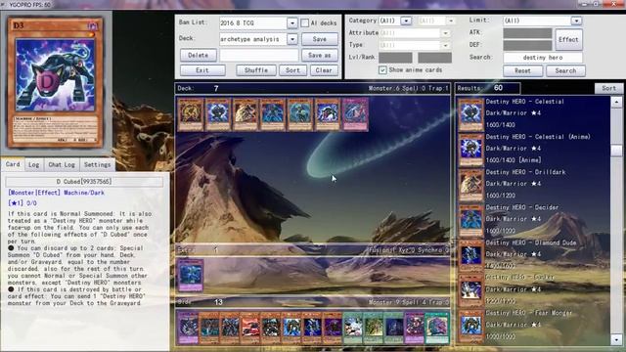Click the Sort button next to Shuffle
Image resolution: width=626 pixels, height=352 pixels.
coord(292,70)
